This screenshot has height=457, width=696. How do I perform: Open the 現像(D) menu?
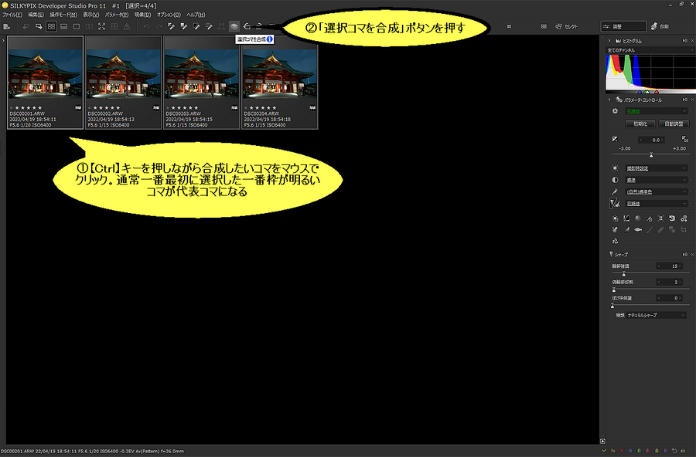(142, 15)
